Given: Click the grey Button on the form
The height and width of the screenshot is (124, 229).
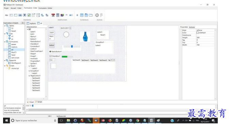Looking at the screenshot, I should tap(52, 45).
